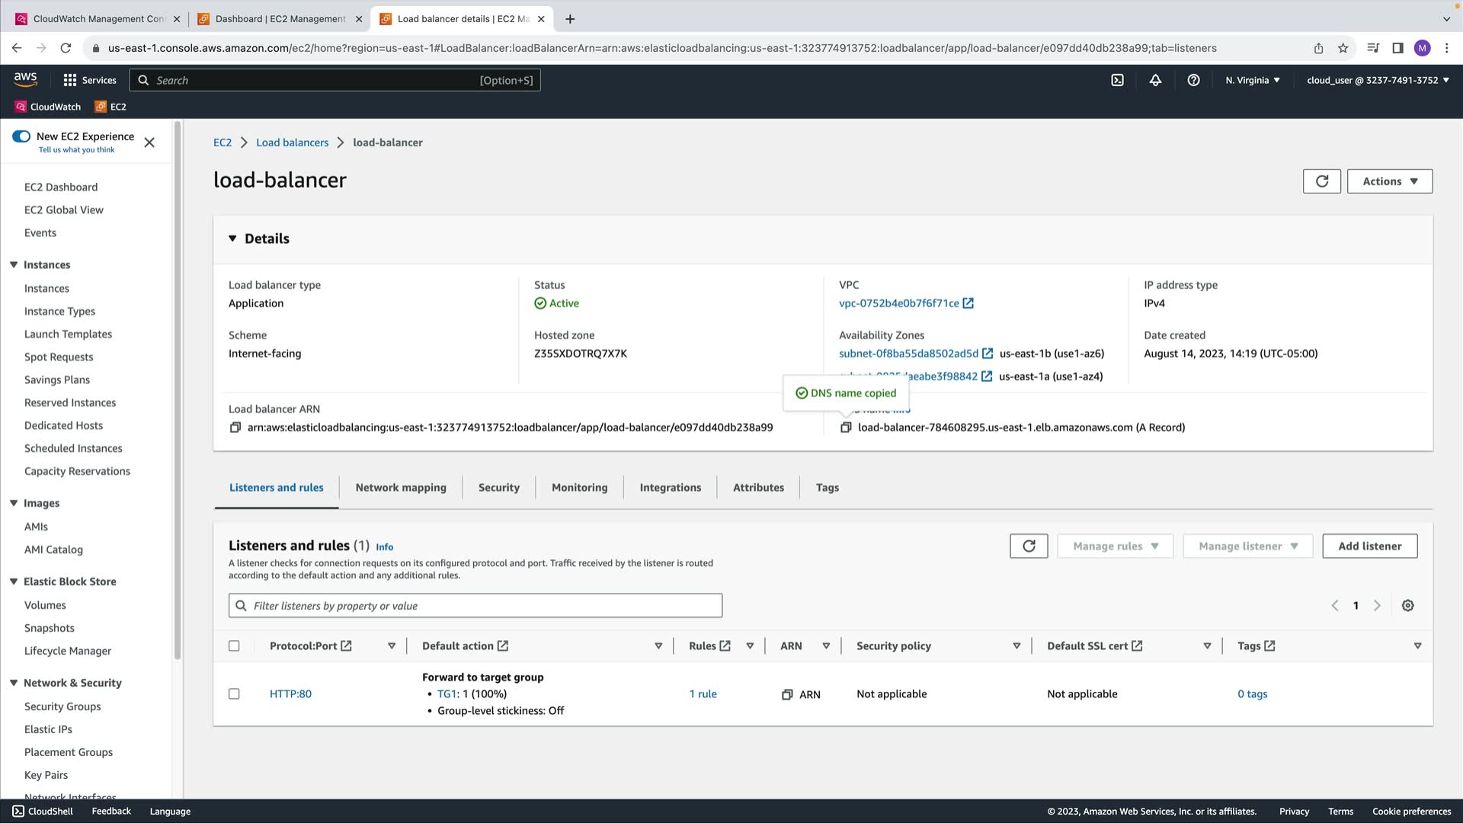
Task: Copy the load balancer ARN via copy icon
Action: coord(235,428)
